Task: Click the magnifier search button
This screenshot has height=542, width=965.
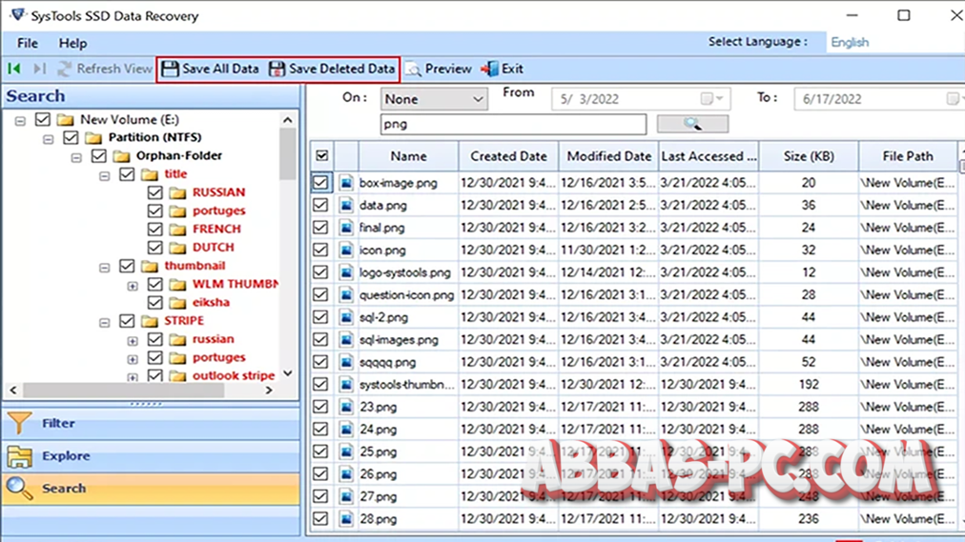Action: pos(692,124)
